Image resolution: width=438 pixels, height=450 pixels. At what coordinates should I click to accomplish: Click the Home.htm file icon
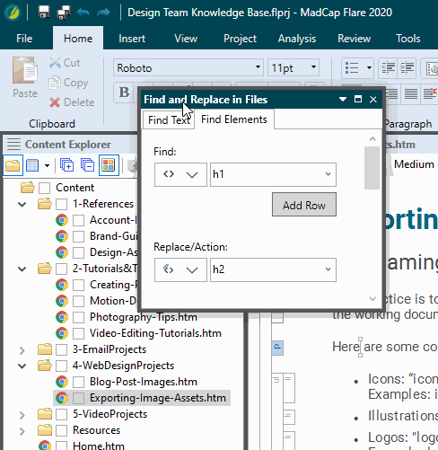point(45,446)
